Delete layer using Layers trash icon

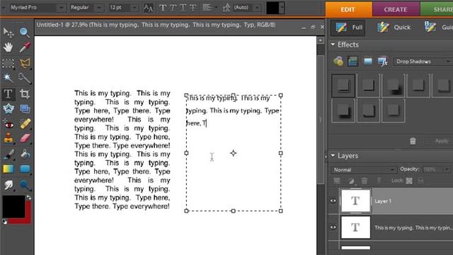[365, 181]
